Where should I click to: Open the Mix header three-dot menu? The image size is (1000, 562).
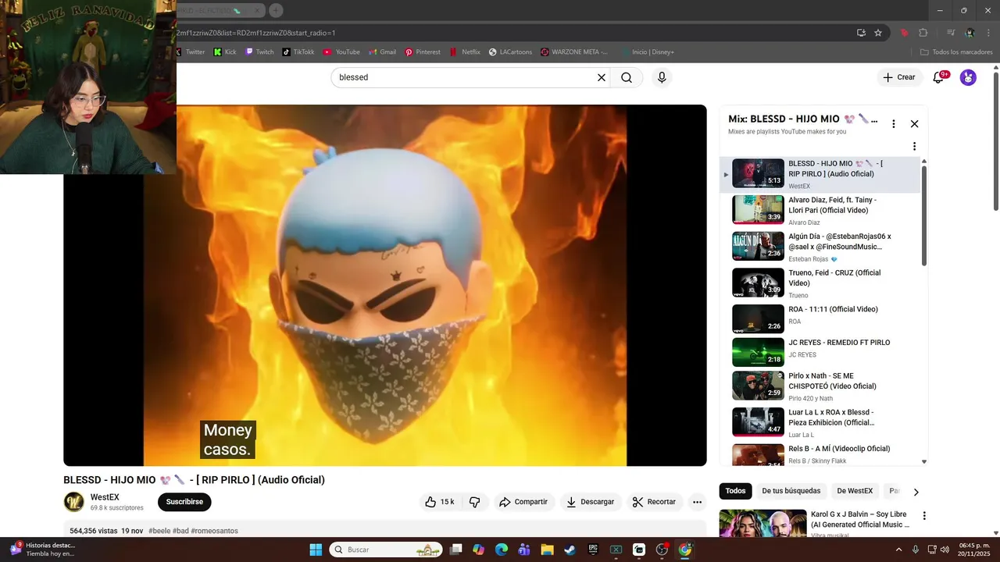tap(894, 123)
